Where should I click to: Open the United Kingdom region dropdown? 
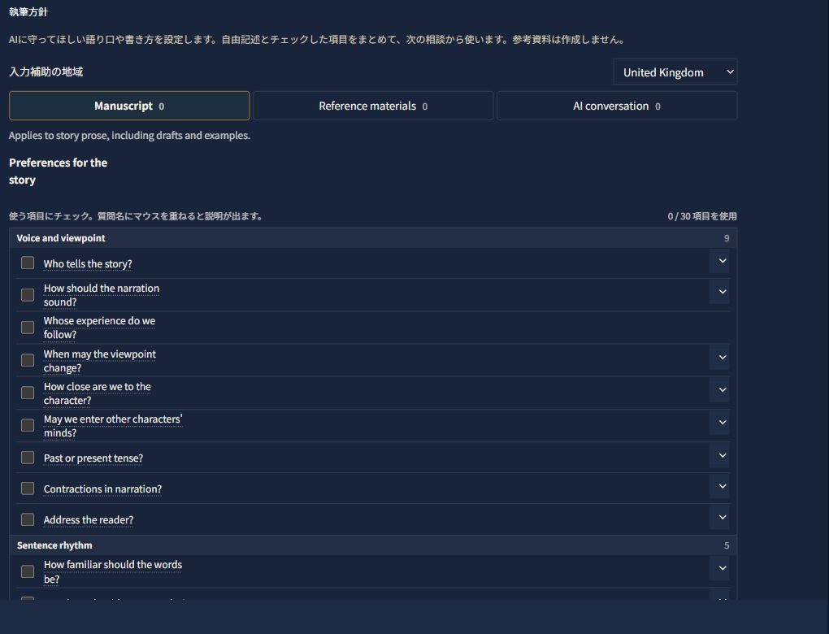point(675,72)
